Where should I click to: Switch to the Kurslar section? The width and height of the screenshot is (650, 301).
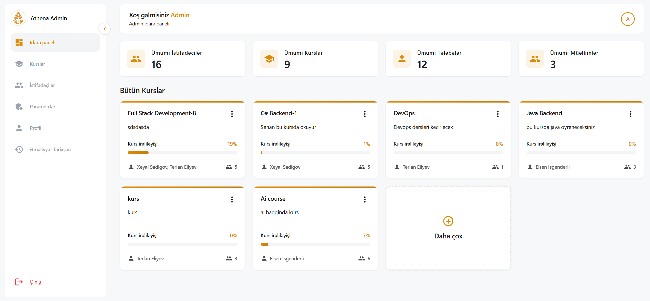(x=37, y=64)
